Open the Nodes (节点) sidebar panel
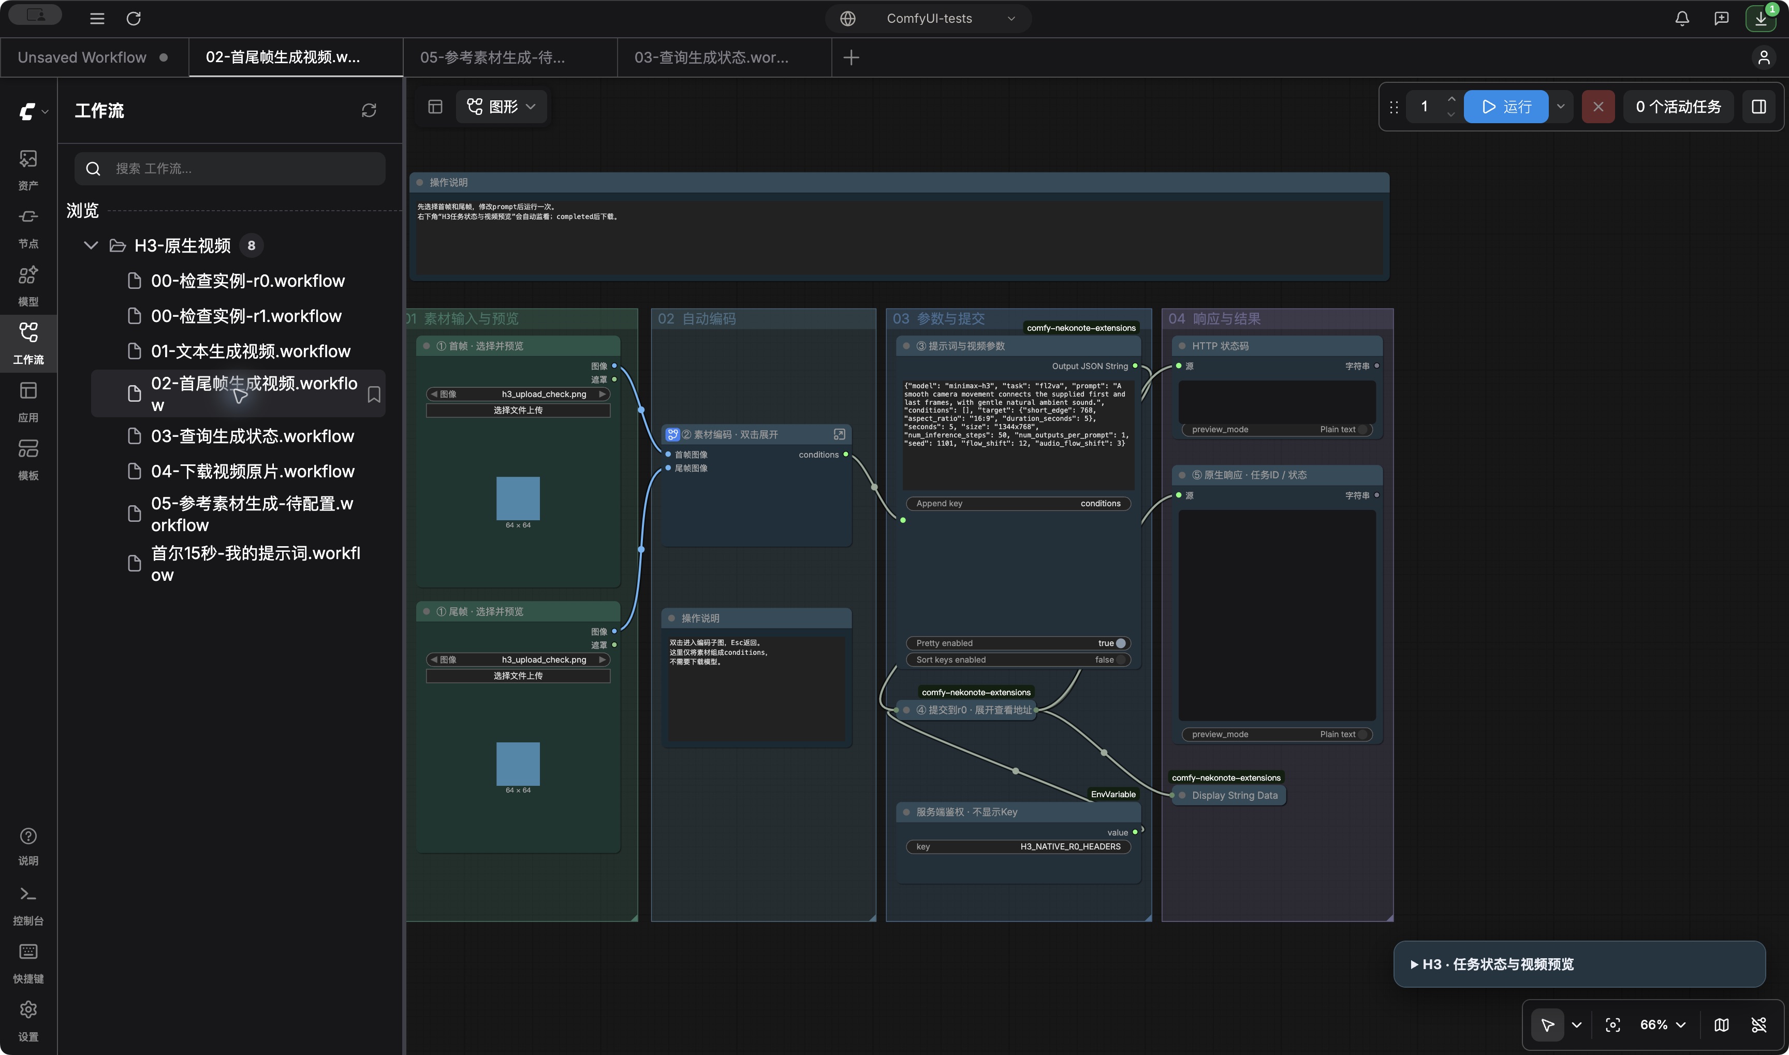The width and height of the screenshot is (1789, 1055). [28, 227]
